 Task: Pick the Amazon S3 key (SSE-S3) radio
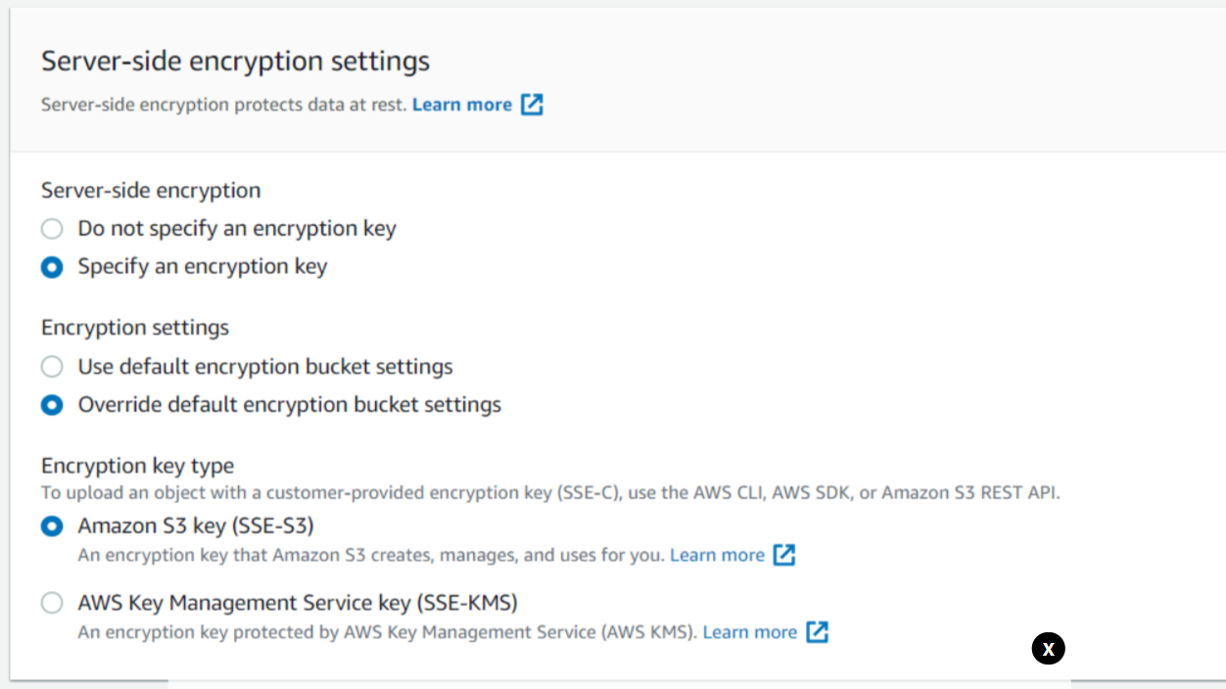tap(52, 527)
